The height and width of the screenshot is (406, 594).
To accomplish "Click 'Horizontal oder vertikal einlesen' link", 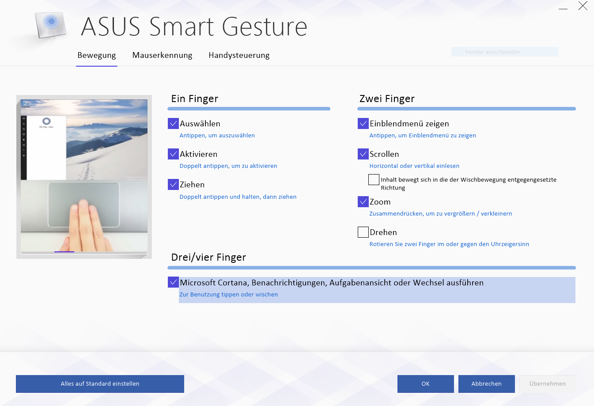I will click(414, 166).
